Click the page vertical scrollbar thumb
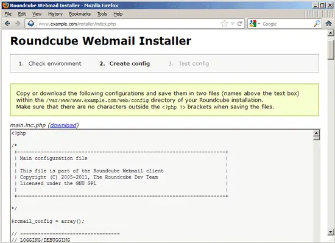Image resolution: width=335 pixels, height=243 pixels. click(331, 49)
